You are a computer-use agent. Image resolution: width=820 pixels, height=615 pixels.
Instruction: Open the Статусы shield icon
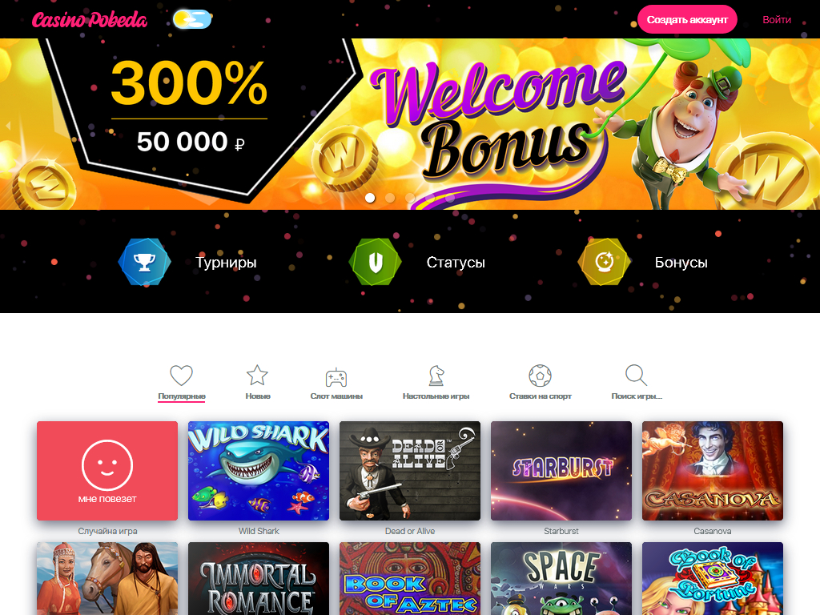click(x=375, y=262)
